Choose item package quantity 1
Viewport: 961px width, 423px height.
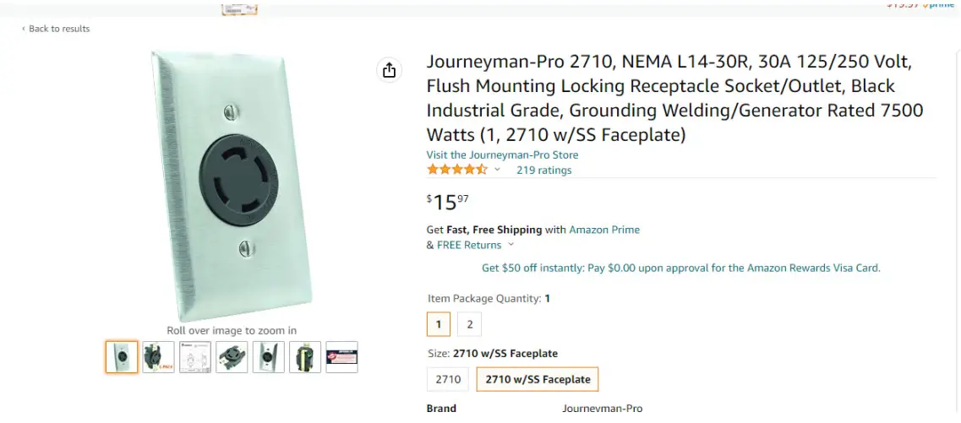(x=438, y=324)
